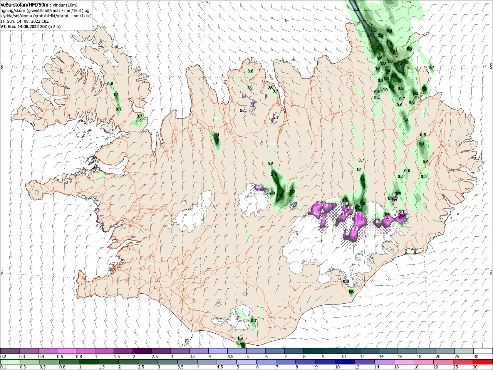The image size is (493, 370).
Task: Click the 1.8 value on the southeast coast
Action: click(x=351, y=292)
